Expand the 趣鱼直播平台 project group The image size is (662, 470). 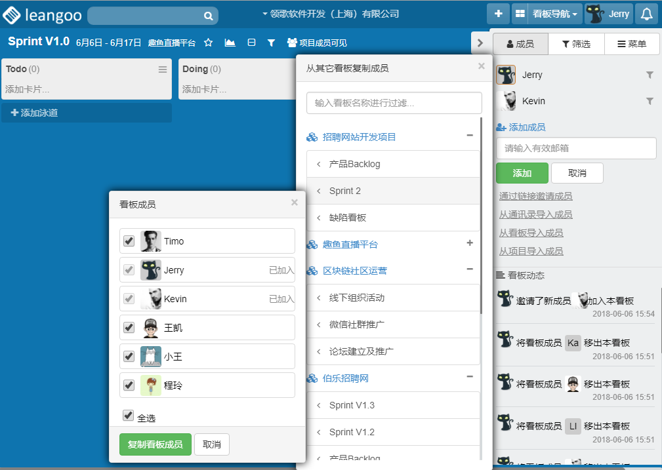(469, 243)
